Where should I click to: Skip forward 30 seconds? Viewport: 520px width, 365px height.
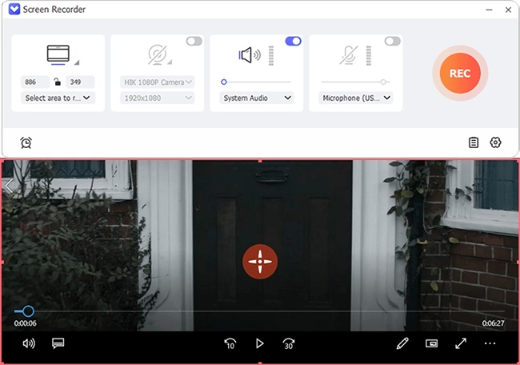coord(289,343)
